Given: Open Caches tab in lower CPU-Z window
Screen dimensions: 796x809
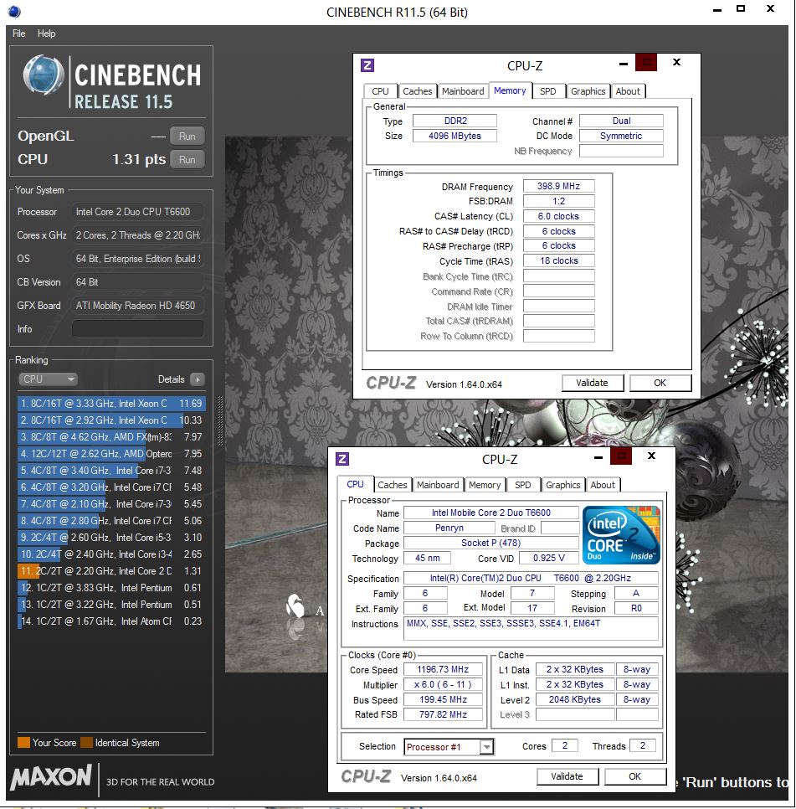Looking at the screenshot, I should click(392, 485).
